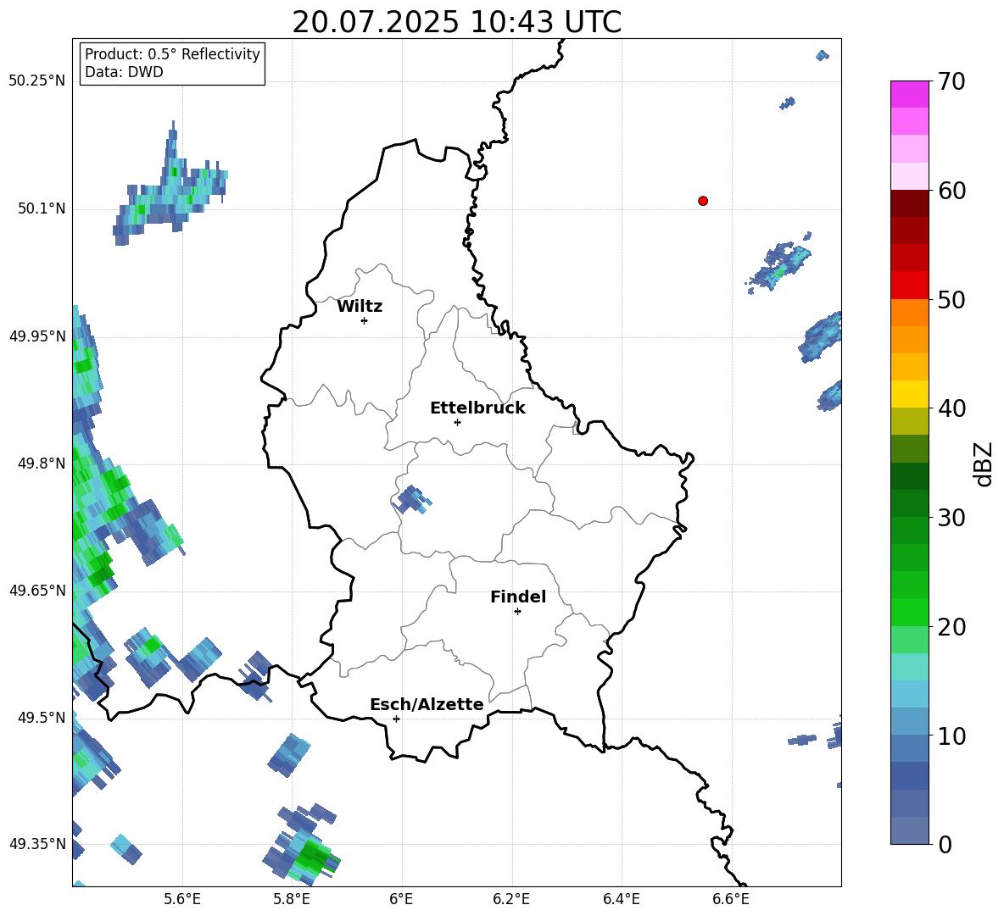The height and width of the screenshot is (916, 1004).
Task: Click the 0 label on the colorbar
Action: click(x=945, y=844)
